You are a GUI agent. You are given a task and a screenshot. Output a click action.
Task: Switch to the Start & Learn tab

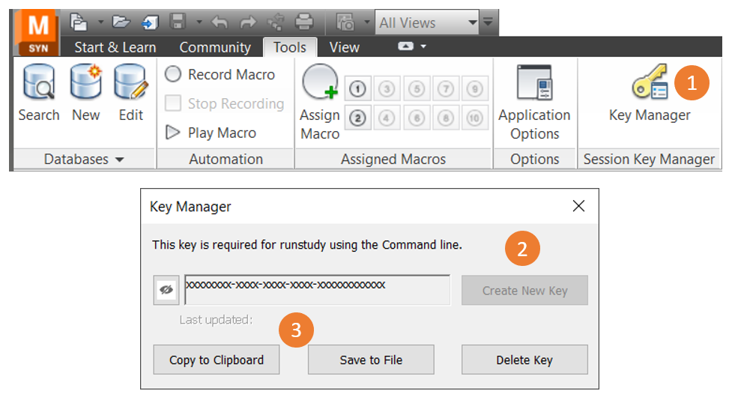[115, 47]
